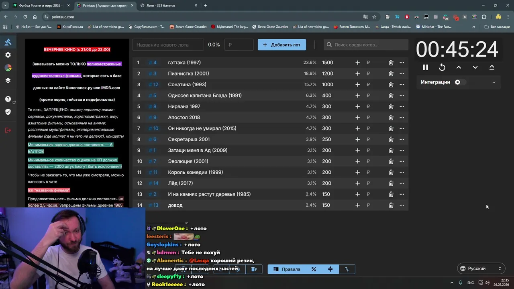Screen dimensions: 514x289
Task: Expand the Интеграции panel chevron
Action: coord(494,82)
